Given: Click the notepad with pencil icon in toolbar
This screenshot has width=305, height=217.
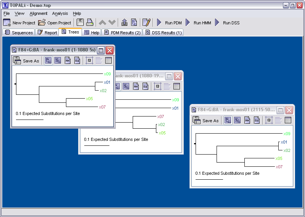Looking at the screenshot, I should click(146, 22).
